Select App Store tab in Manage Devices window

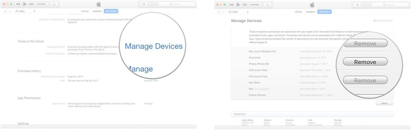pyautogui.click(x=324, y=12)
